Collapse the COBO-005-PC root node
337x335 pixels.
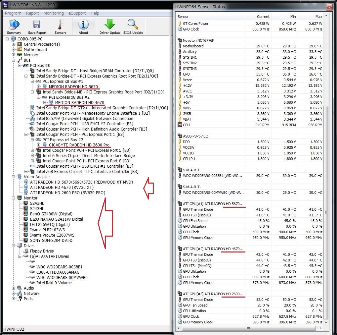[7, 39]
